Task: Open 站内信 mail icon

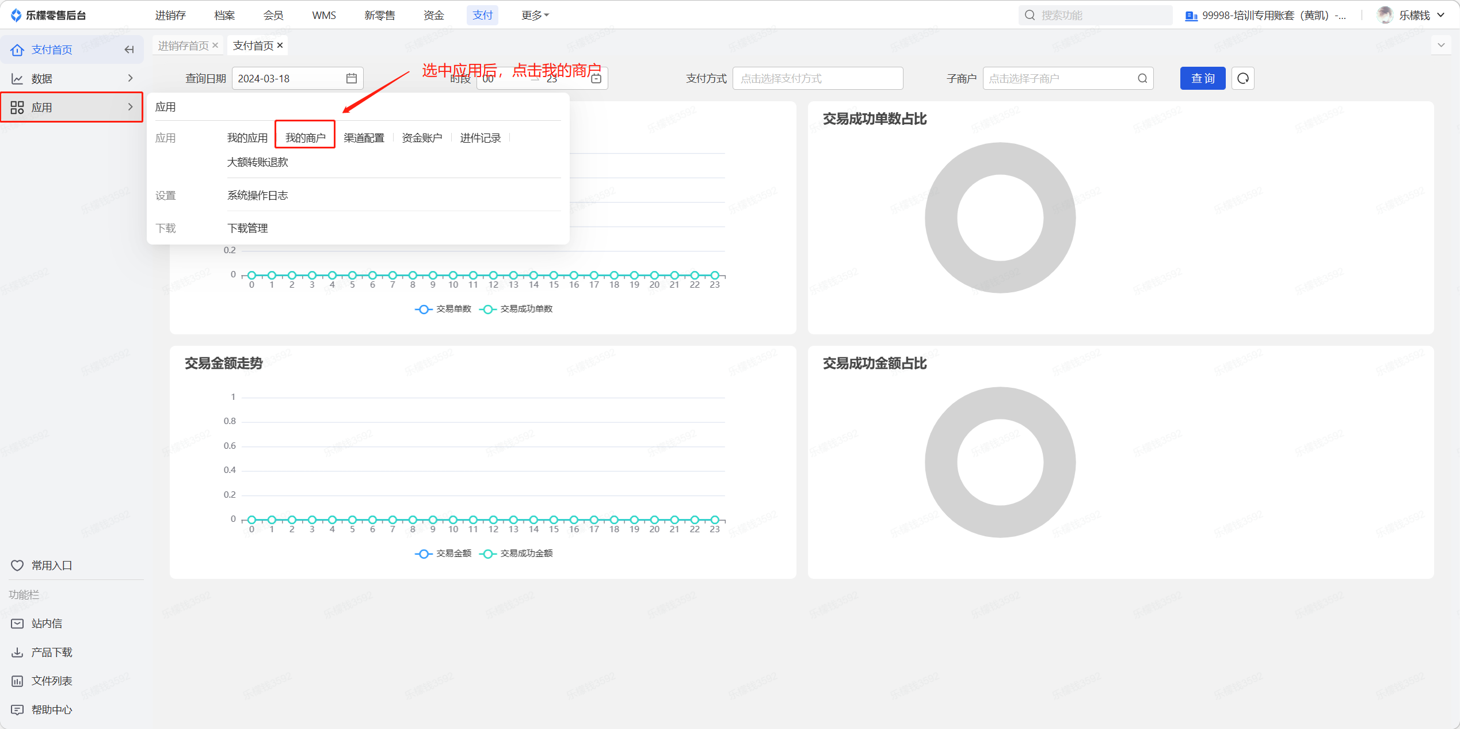Action: (x=17, y=624)
